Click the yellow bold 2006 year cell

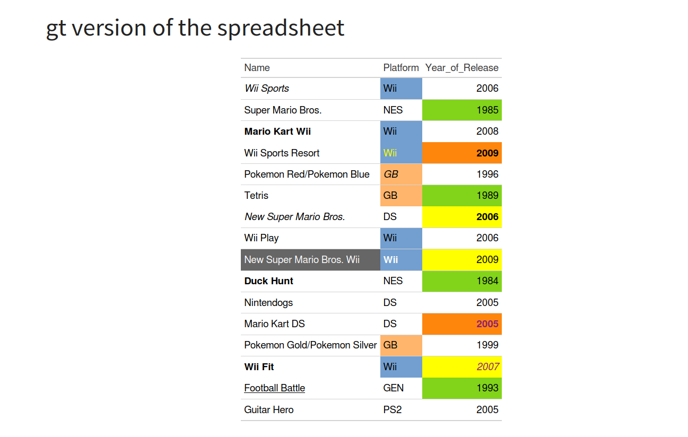[x=461, y=217]
